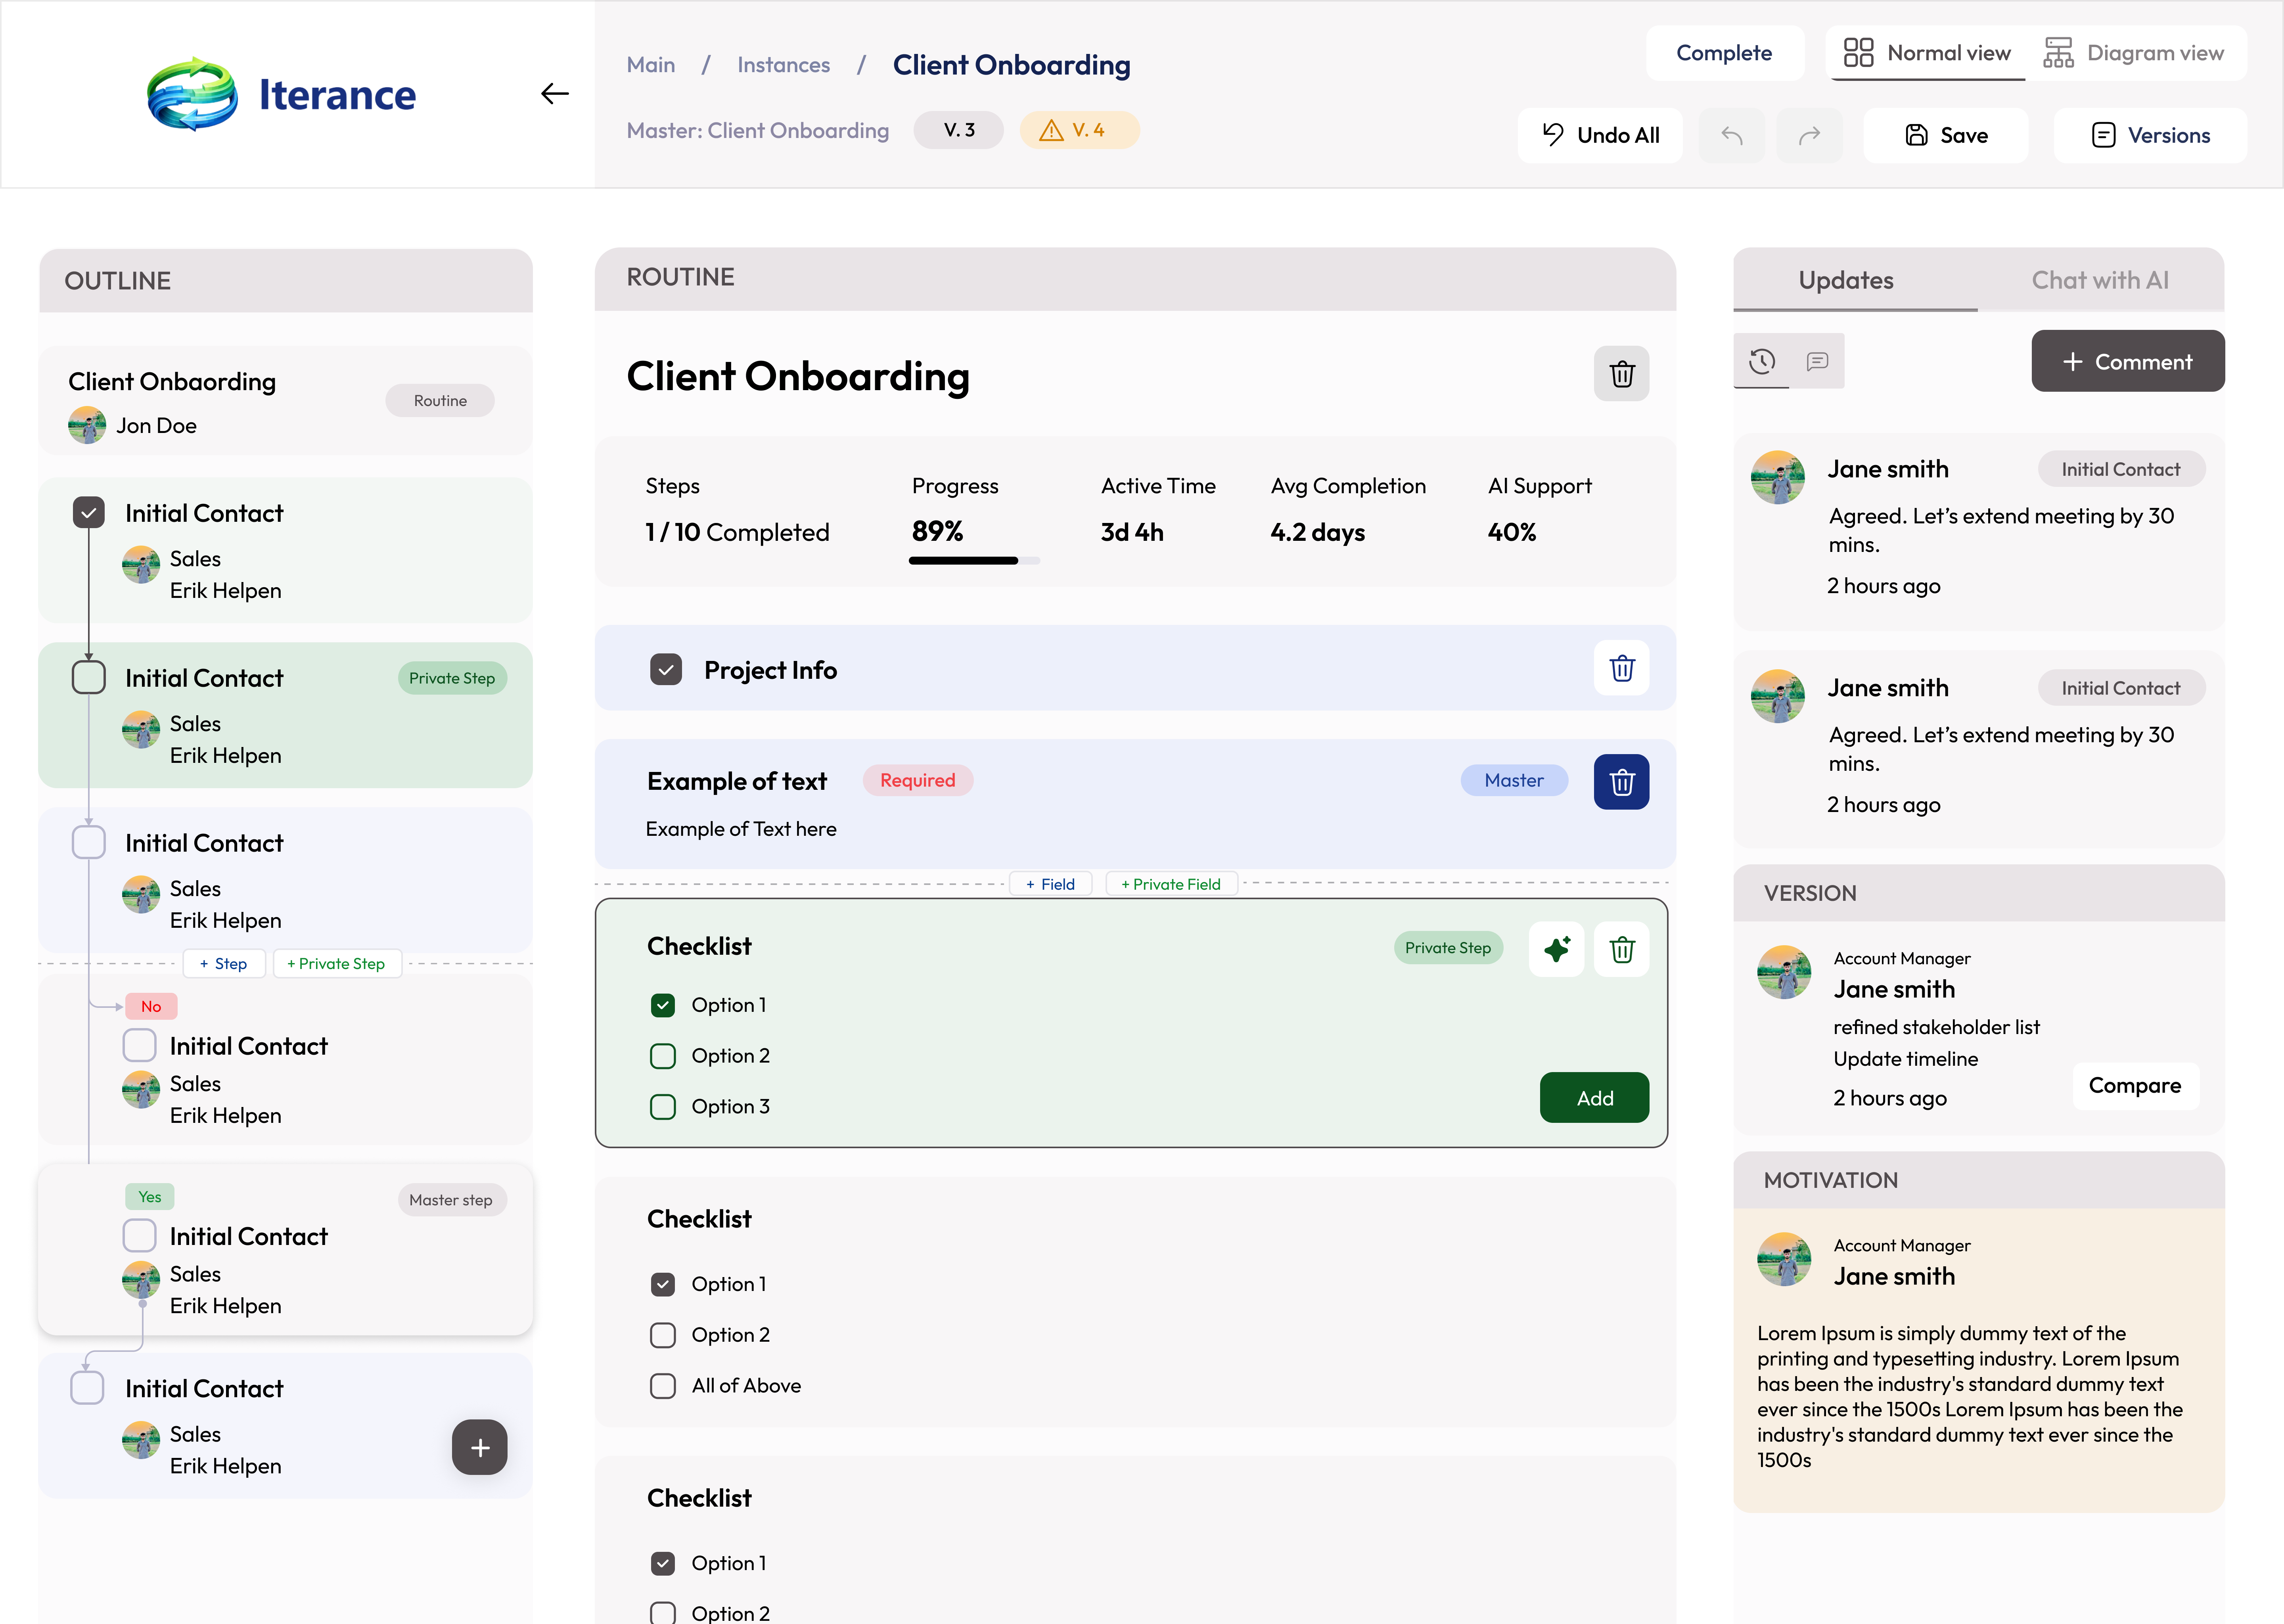Image resolution: width=2284 pixels, height=1624 pixels.
Task: Toggle the Project Info checkbox
Action: (666, 669)
